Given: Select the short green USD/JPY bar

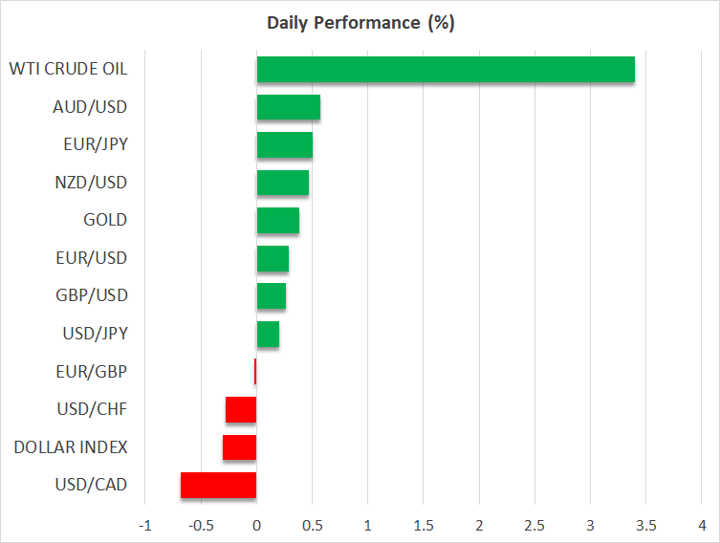Looking at the screenshot, I should click(x=268, y=334).
